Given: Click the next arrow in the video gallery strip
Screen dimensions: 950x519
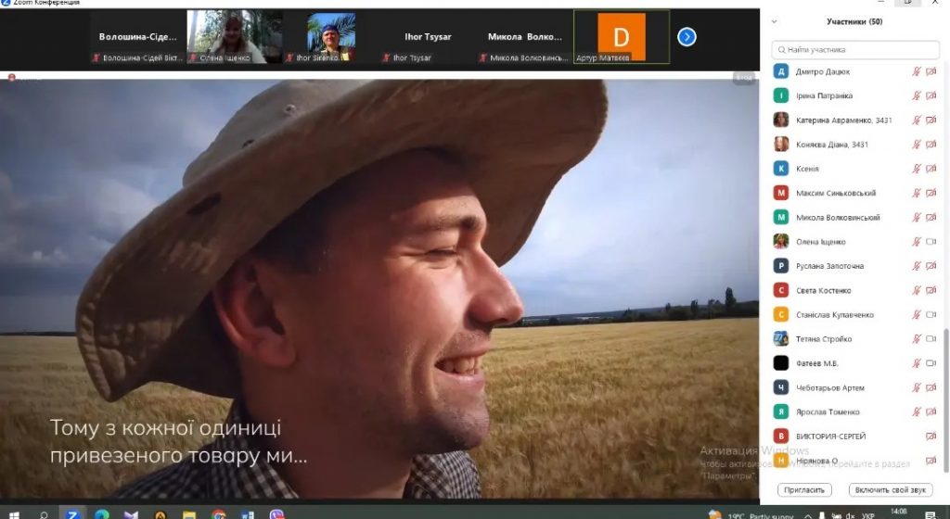Looking at the screenshot, I should point(687,36).
